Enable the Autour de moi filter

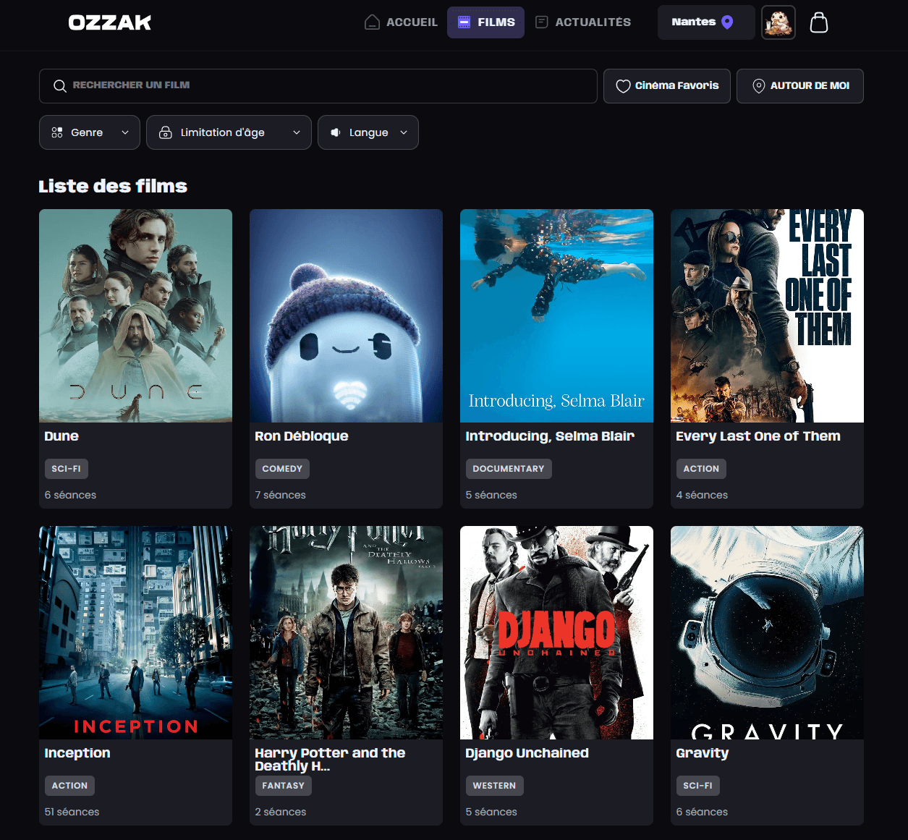(x=800, y=86)
